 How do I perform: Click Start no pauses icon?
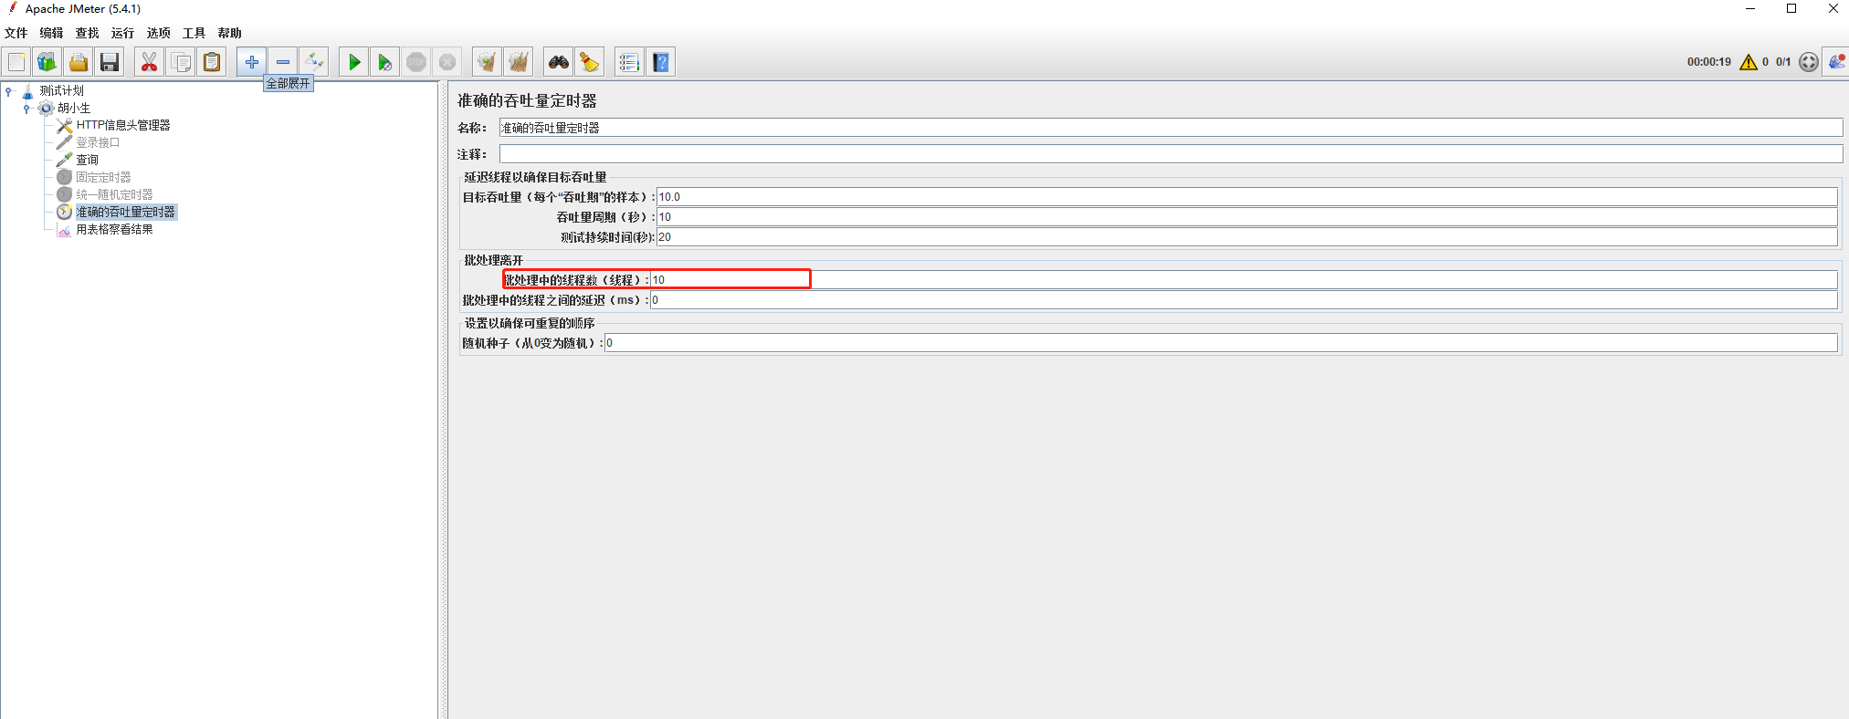coord(385,62)
